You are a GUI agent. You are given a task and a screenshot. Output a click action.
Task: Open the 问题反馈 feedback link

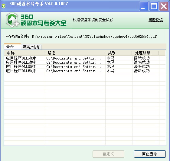156,20
